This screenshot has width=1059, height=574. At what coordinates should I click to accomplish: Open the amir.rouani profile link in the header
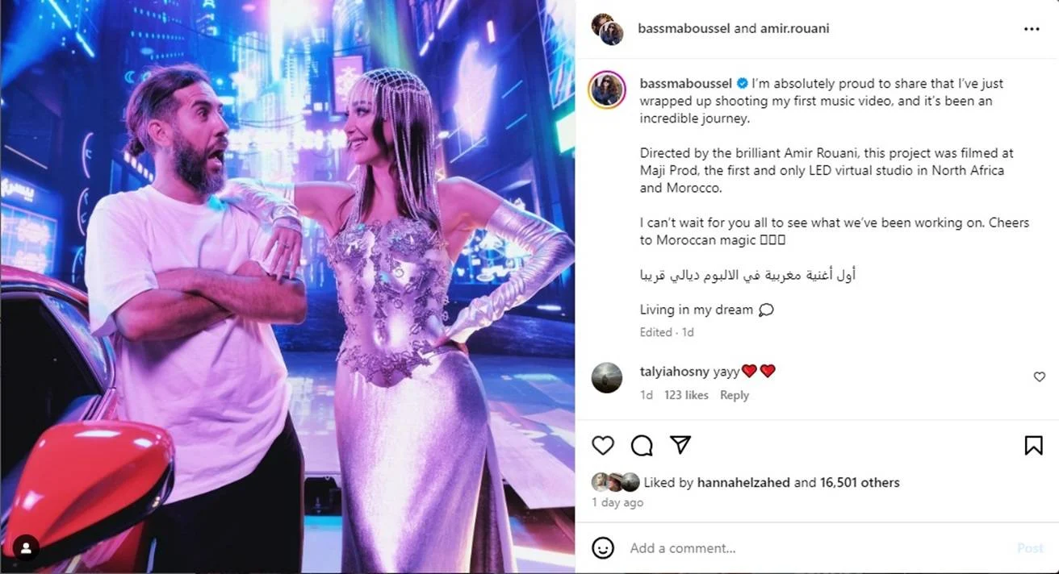pos(794,28)
